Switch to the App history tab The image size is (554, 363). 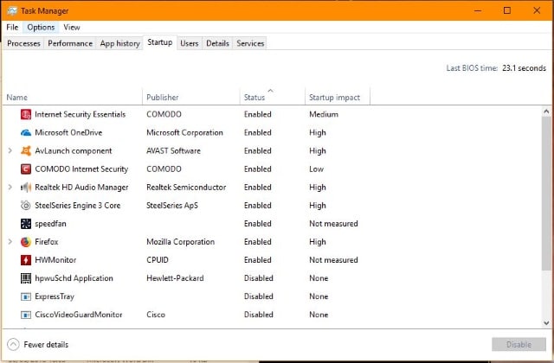[x=119, y=43]
